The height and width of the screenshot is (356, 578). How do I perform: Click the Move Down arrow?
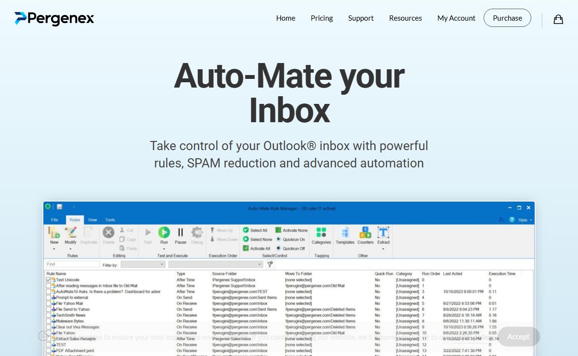point(212,239)
